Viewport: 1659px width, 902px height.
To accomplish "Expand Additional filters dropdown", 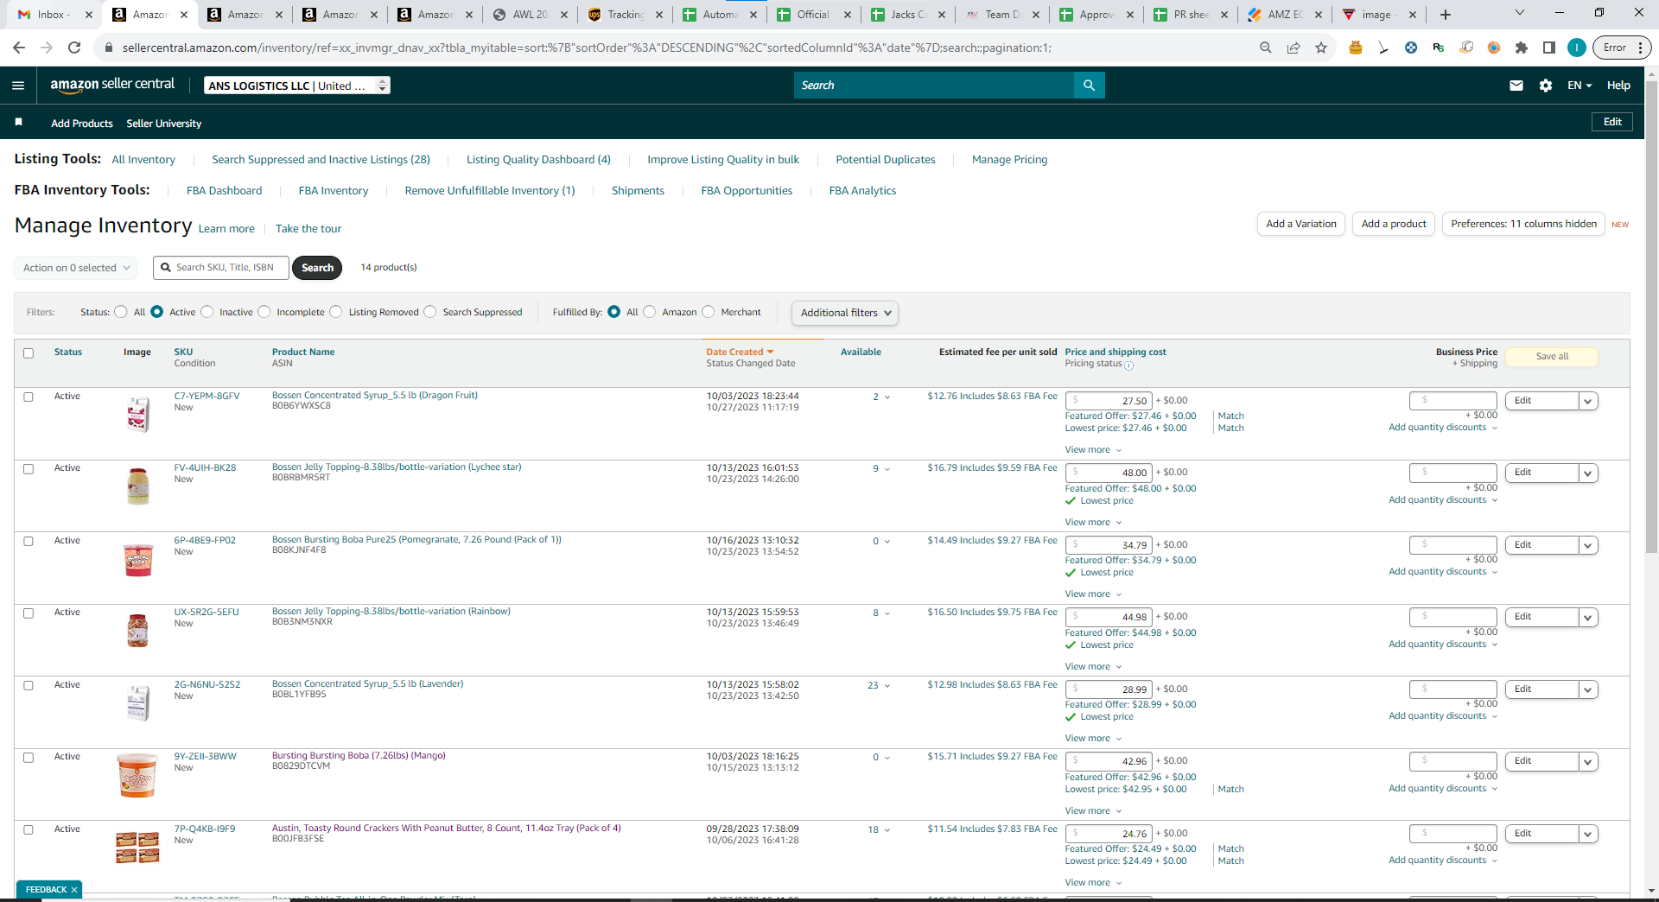I will tap(845, 313).
